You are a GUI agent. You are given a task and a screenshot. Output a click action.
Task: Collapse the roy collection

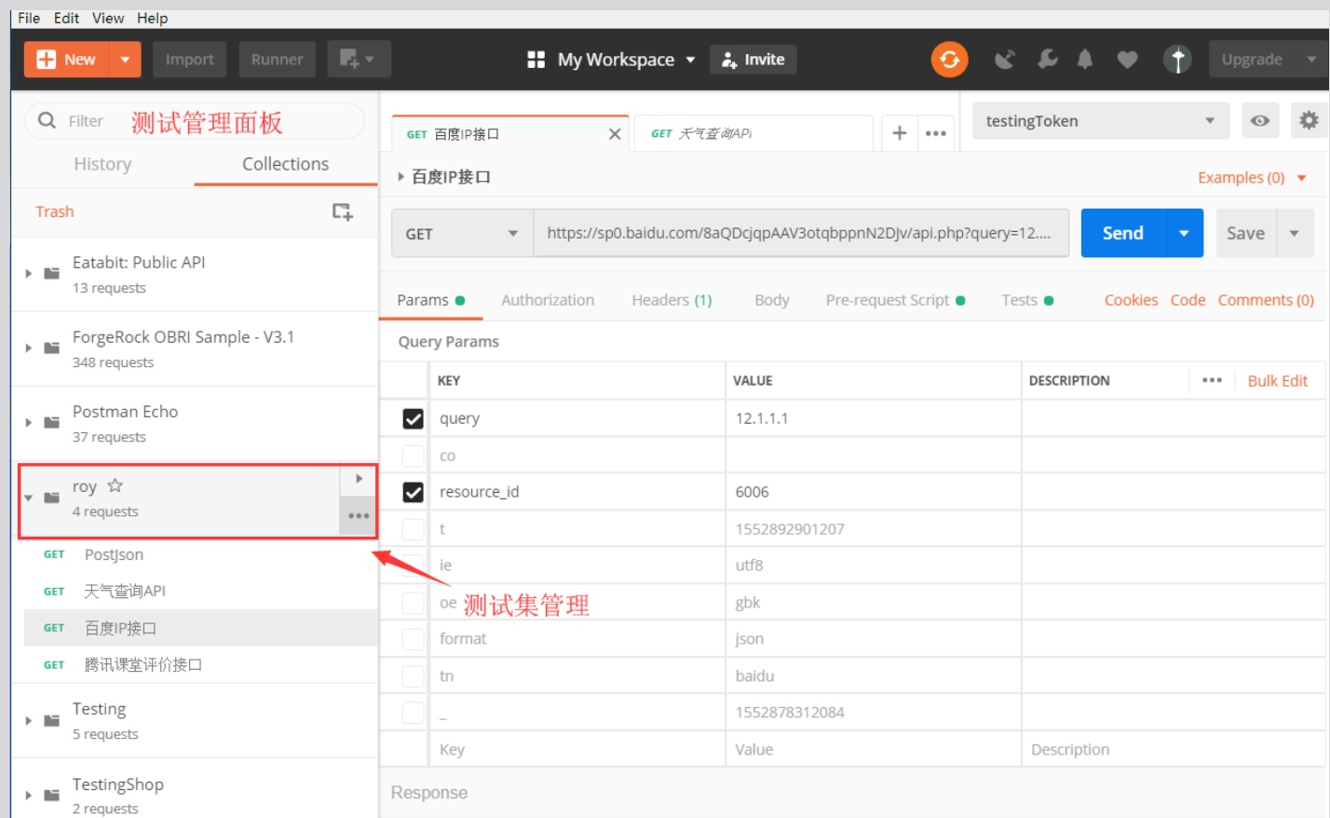(x=28, y=498)
